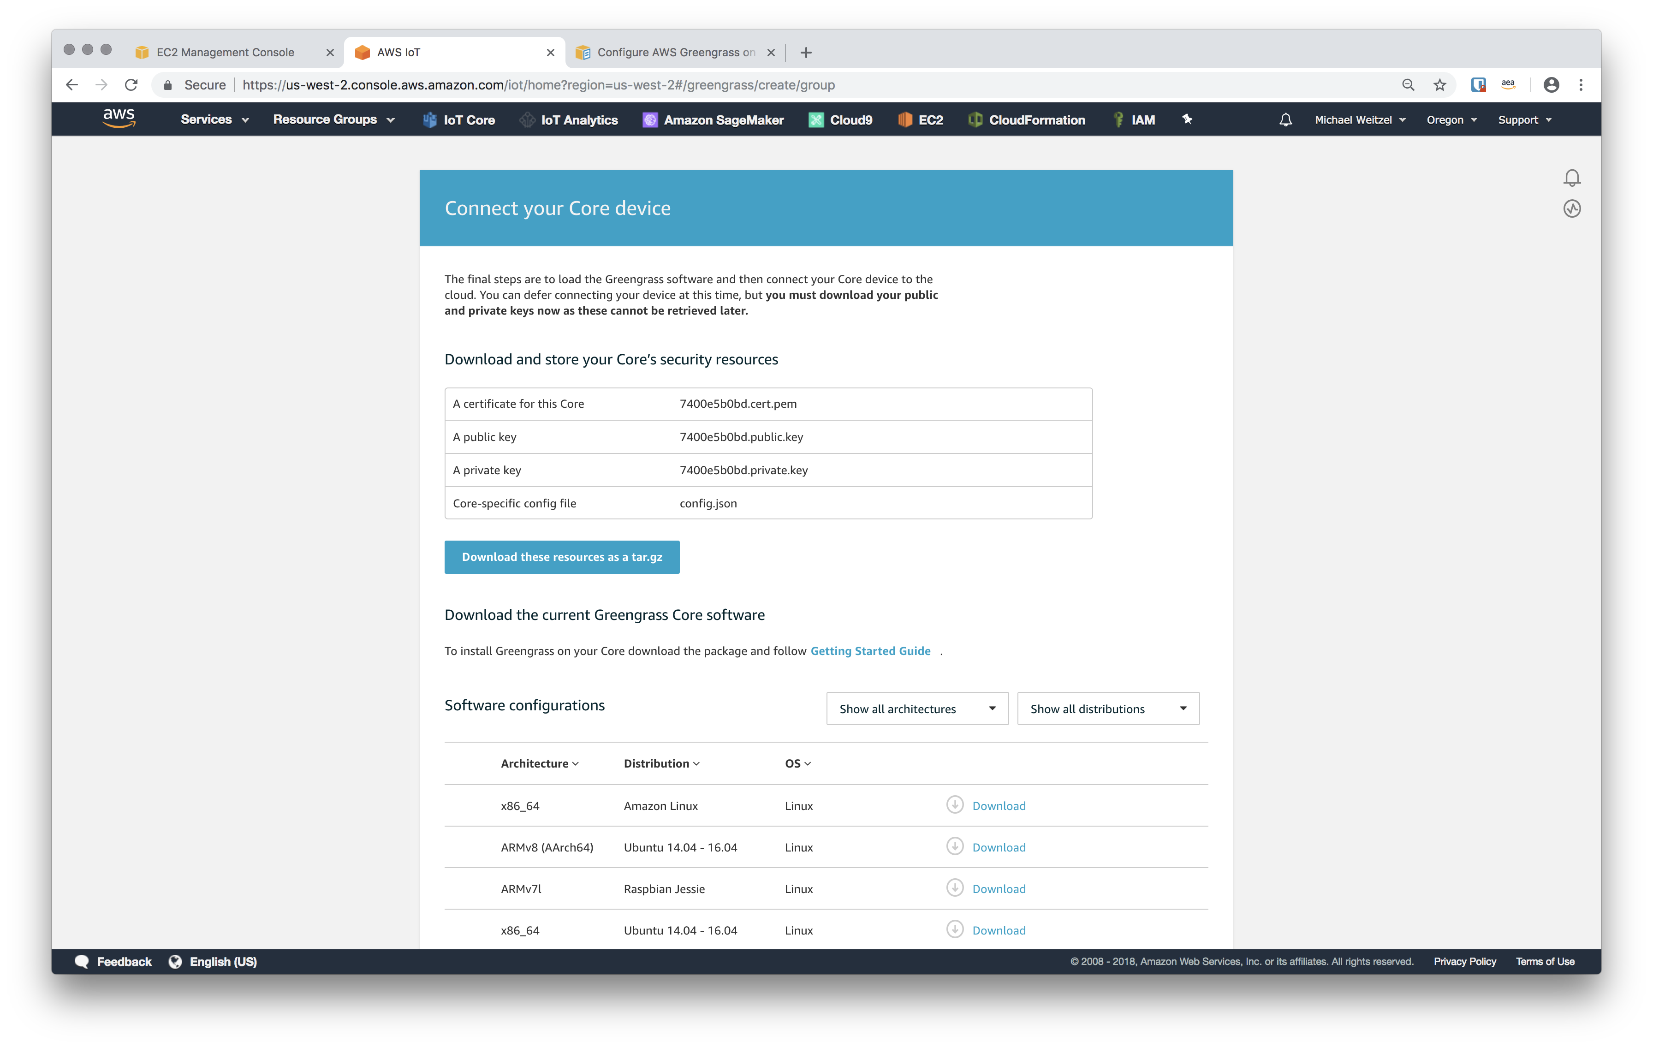This screenshot has width=1653, height=1048.
Task: Click the browser forward arrow
Action: click(101, 84)
